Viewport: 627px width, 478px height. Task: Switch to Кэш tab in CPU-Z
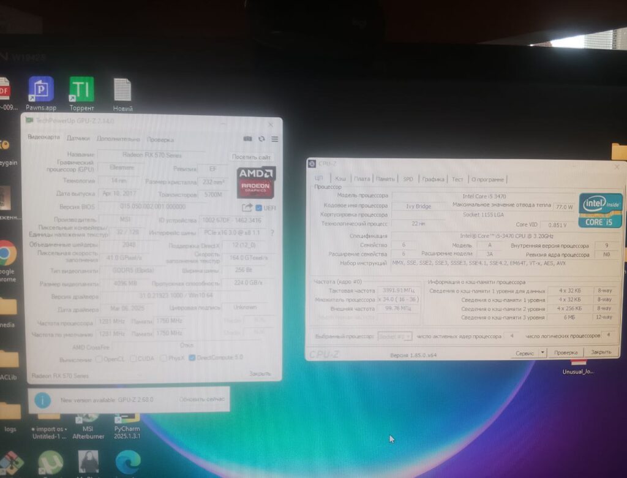[x=340, y=178]
